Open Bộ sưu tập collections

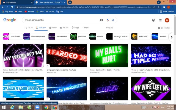(x=164, y=28)
